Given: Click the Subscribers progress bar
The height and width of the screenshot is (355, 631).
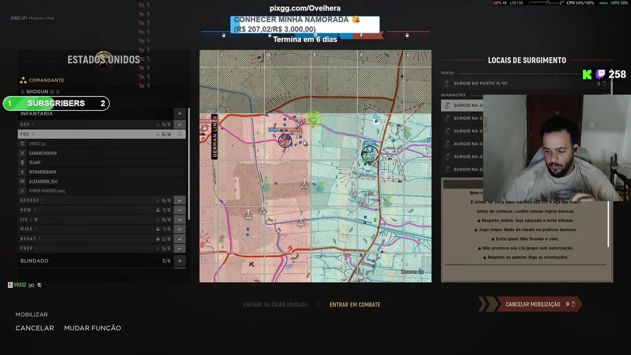Looking at the screenshot, I should pyautogui.click(x=56, y=104).
